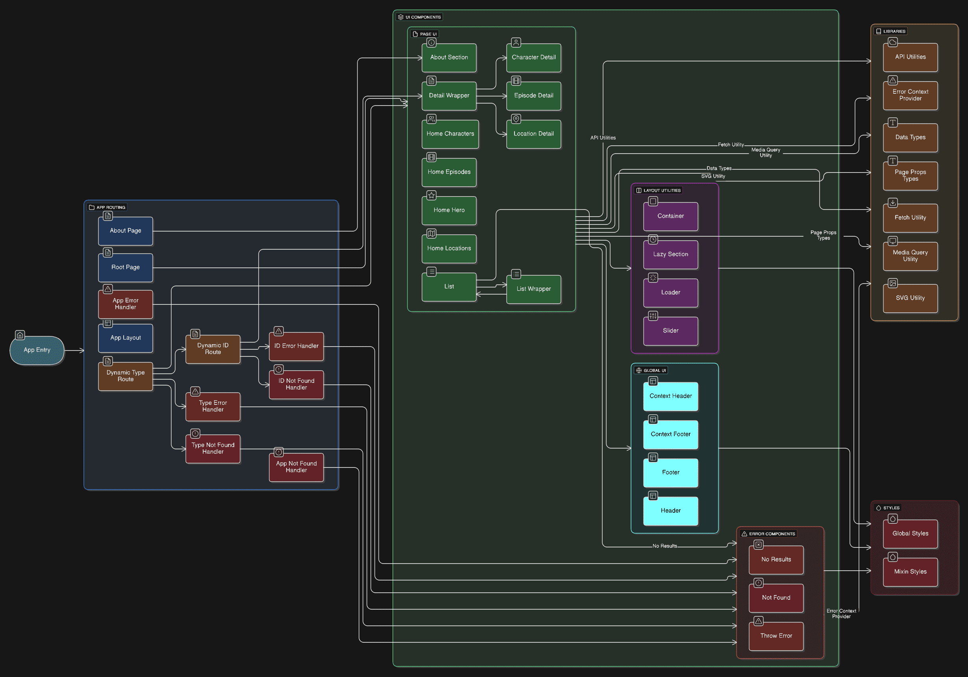The height and width of the screenshot is (677, 968).
Task: Select the LIBRARIES group label
Action: 891,31
